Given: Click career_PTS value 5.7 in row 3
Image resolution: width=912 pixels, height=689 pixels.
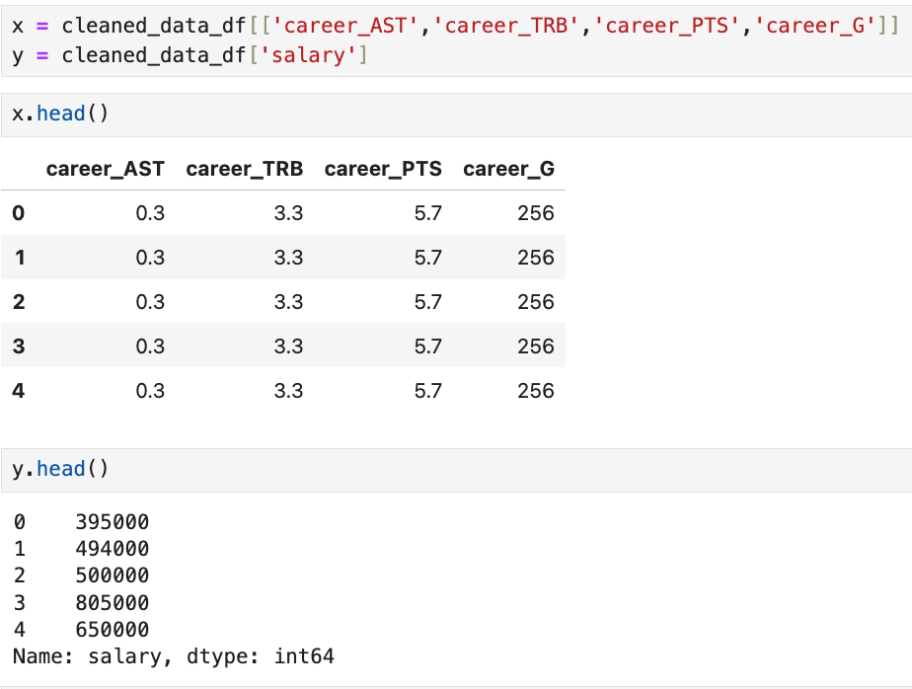Looking at the screenshot, I should click(427, 346).
